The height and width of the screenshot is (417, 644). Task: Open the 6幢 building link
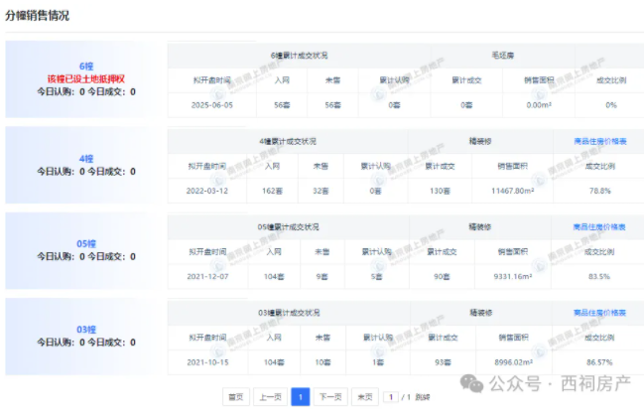coord(85,66)
